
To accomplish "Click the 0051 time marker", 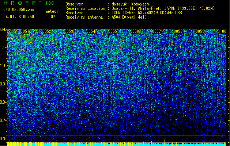I will (25, 31).
